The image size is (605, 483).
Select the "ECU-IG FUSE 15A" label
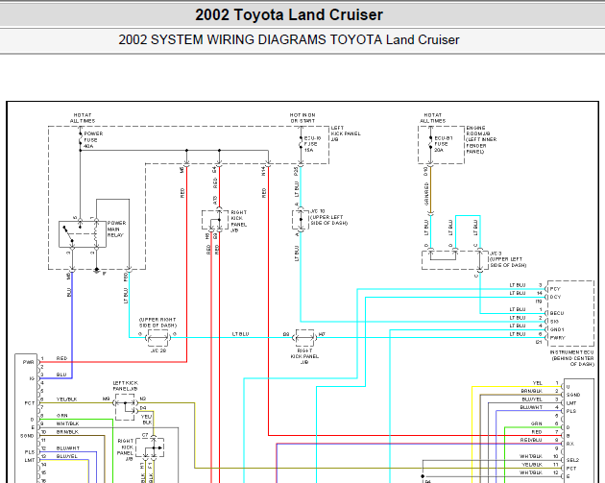[312, 144]
